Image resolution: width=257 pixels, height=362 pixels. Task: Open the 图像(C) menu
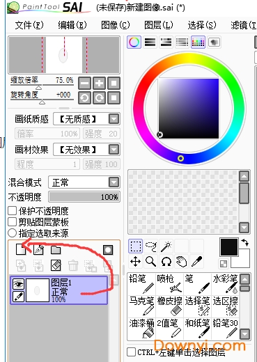click(116, 25)
